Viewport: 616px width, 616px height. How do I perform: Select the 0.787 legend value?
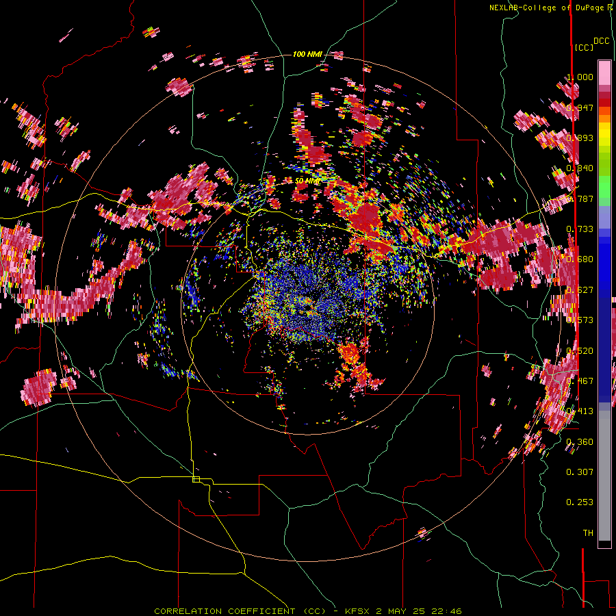[x=580, y=198]
